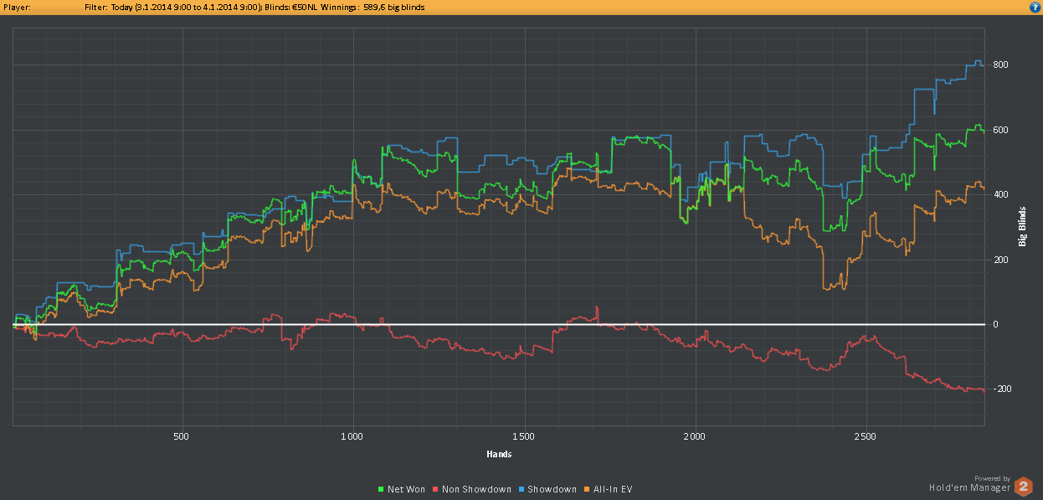Screen dimensions: 1043x500
Task: Click the 2 500 tick label on x-axis
Action: click(x=866, y=437)
